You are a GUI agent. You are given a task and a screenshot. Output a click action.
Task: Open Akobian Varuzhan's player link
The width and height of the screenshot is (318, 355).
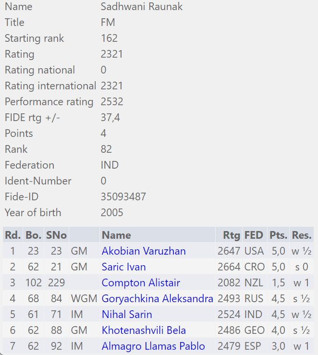(144, 251)
